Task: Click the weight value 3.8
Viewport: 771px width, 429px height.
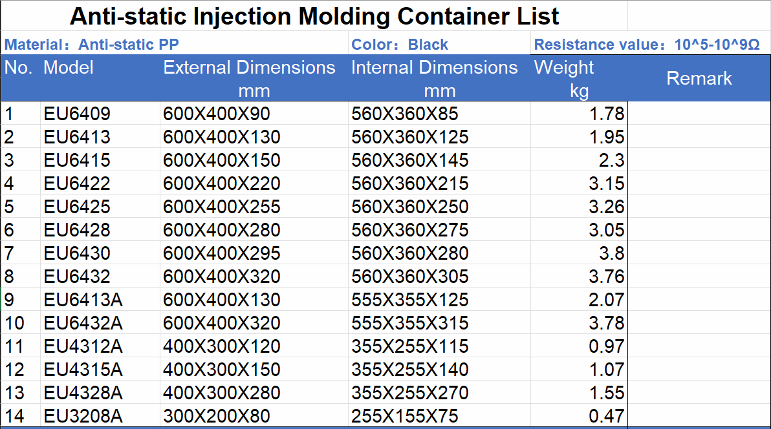Action: click(x=611, y=254)
